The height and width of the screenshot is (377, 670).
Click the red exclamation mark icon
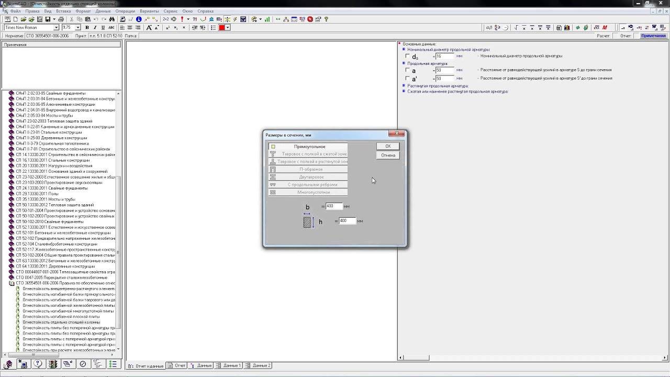tap(182, 19)
